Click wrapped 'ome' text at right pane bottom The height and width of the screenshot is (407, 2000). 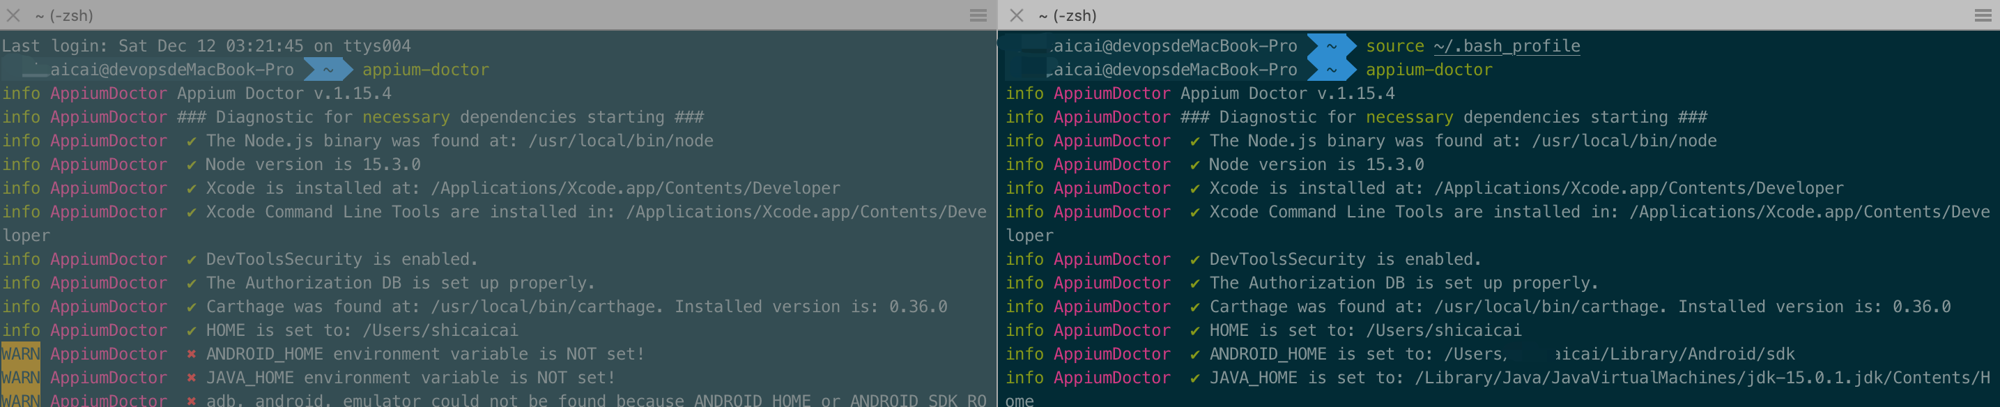[x=1020, y=400]
